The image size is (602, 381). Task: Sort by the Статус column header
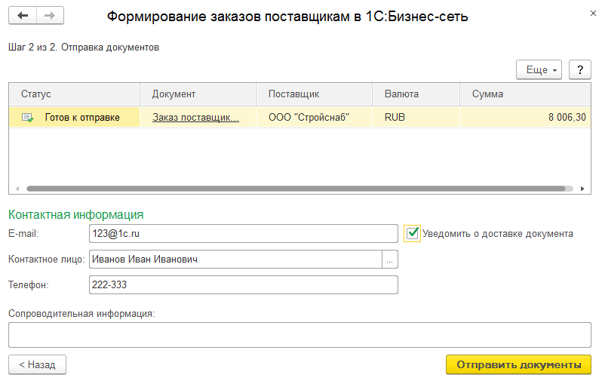coord(74,94)
